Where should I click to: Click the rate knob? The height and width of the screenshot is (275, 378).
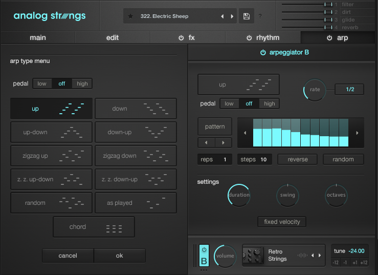315,90
